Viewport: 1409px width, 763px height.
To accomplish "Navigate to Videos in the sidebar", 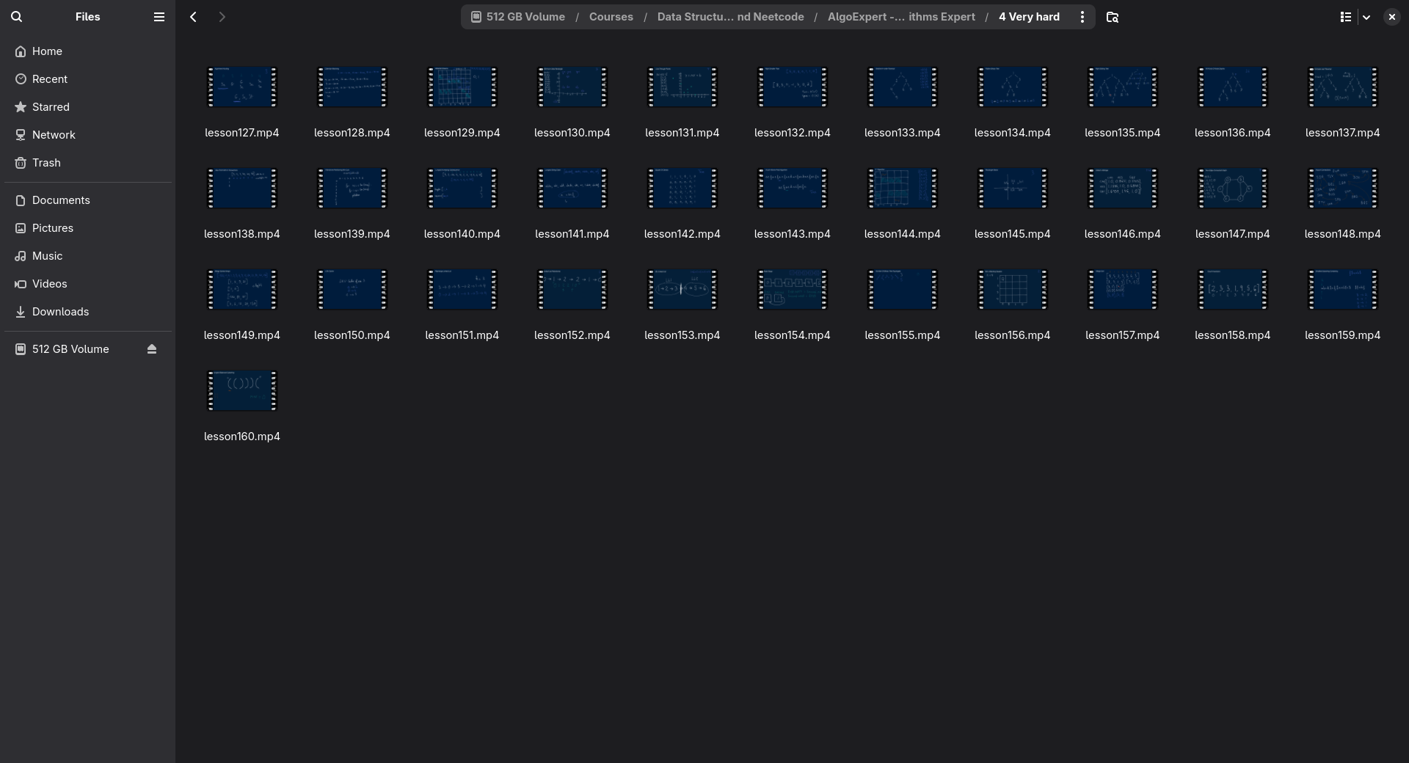I will (49, 284).
